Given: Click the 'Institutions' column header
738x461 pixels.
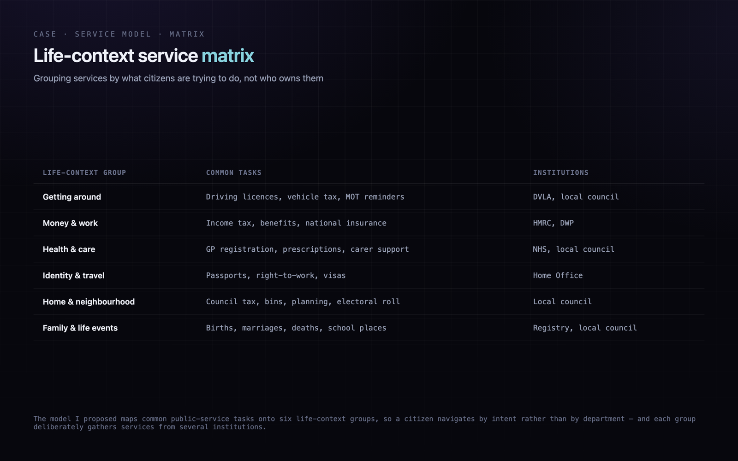Looking at the screenshot, I should click(x=561, y=172).
